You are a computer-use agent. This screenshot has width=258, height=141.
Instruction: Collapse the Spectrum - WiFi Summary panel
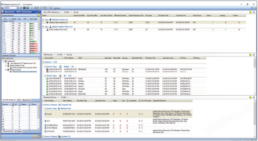click(x=39, y=12)
